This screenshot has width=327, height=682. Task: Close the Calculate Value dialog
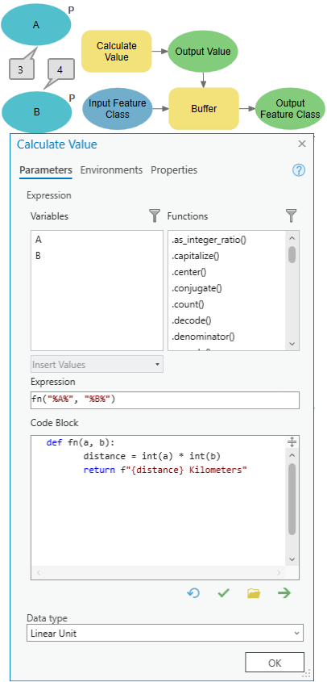coord(302,144)
